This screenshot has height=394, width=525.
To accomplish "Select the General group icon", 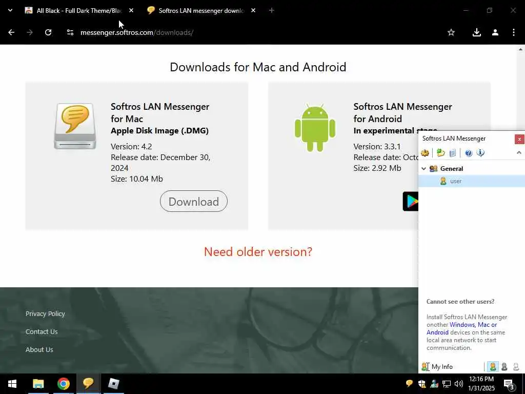I will pyautogui.click(x=433, y=168).
